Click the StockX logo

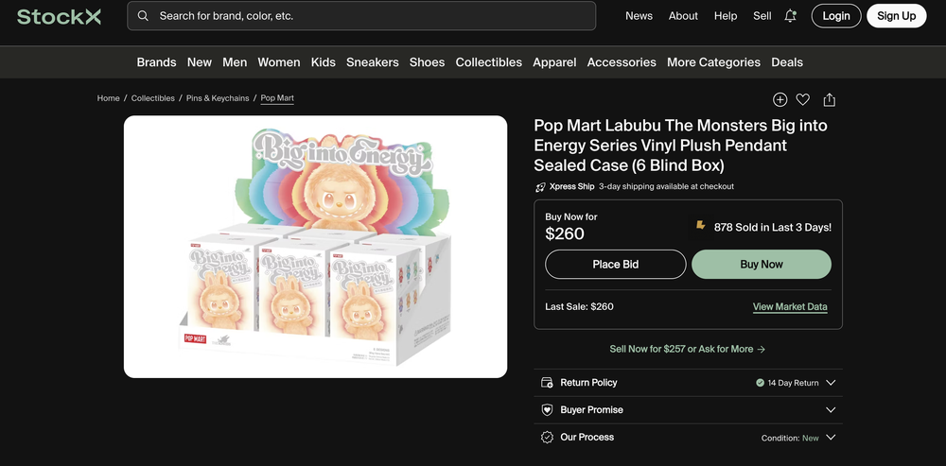59,16
